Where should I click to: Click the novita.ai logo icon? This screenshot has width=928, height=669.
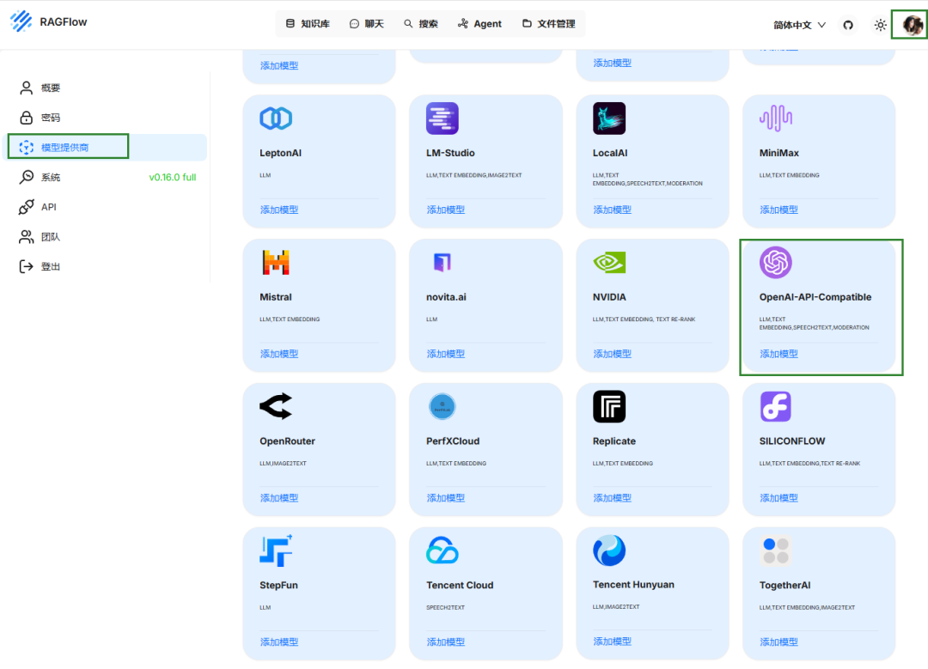(443, 262)
